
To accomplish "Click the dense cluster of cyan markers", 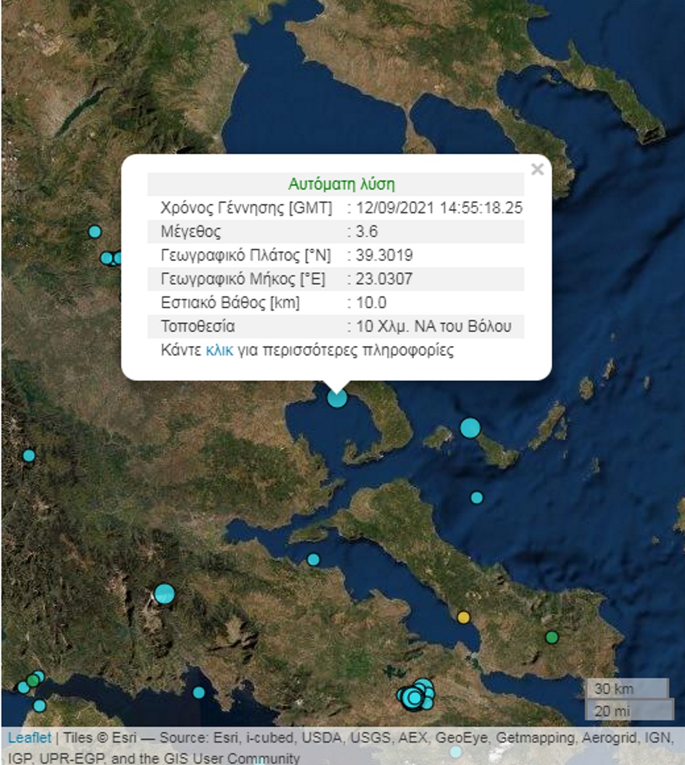I will 416,695.
